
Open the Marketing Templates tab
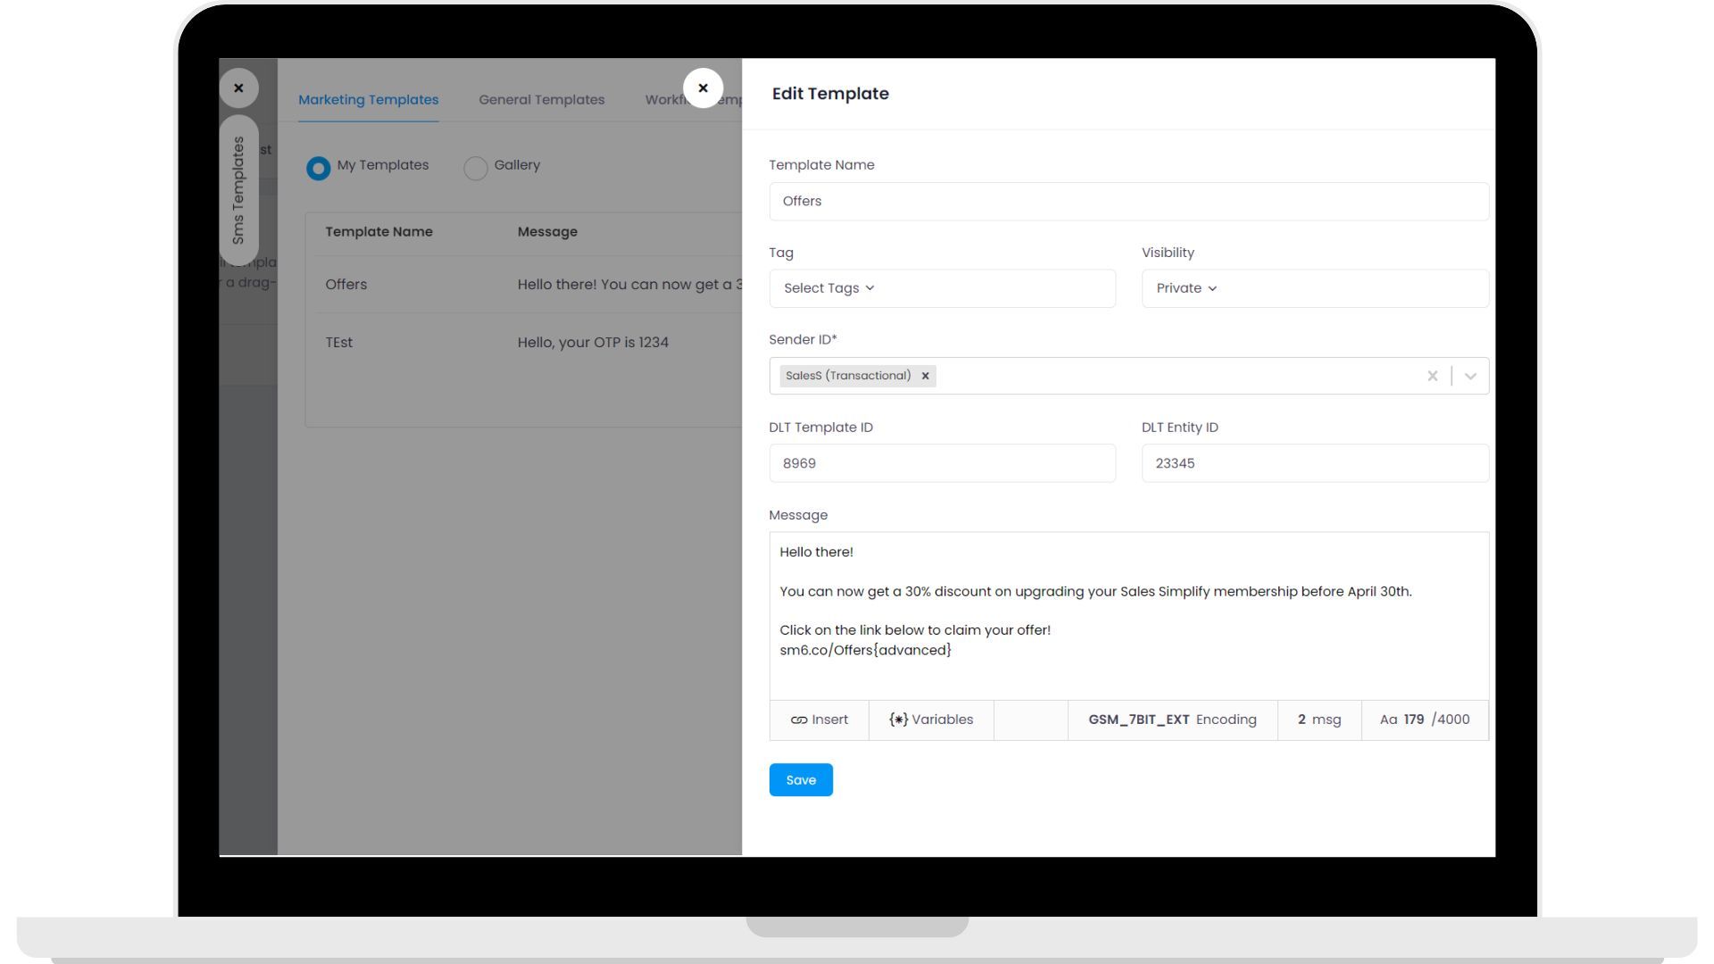click(368, 99)
